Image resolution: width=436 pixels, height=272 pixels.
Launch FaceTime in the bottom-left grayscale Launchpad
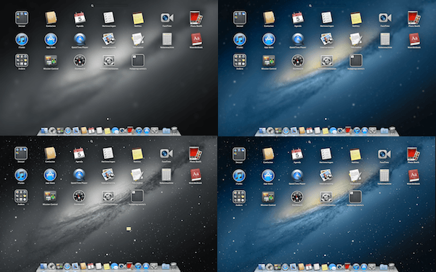point(166,154)
